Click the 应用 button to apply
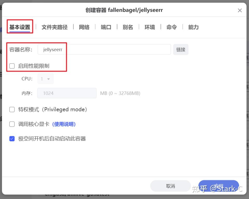 pyautogui.click(x=219, y=186)
